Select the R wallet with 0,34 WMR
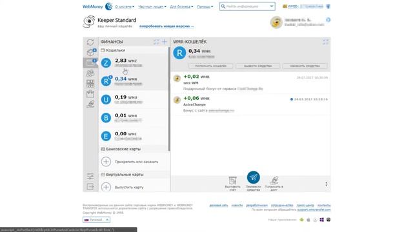 (134, 81)
